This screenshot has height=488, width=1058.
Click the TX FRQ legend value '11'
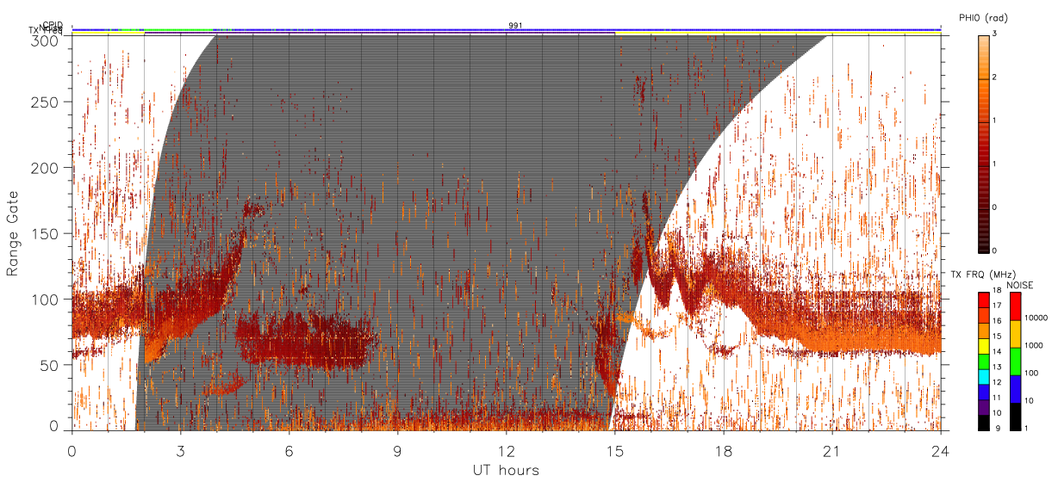[x=996, y=397]
